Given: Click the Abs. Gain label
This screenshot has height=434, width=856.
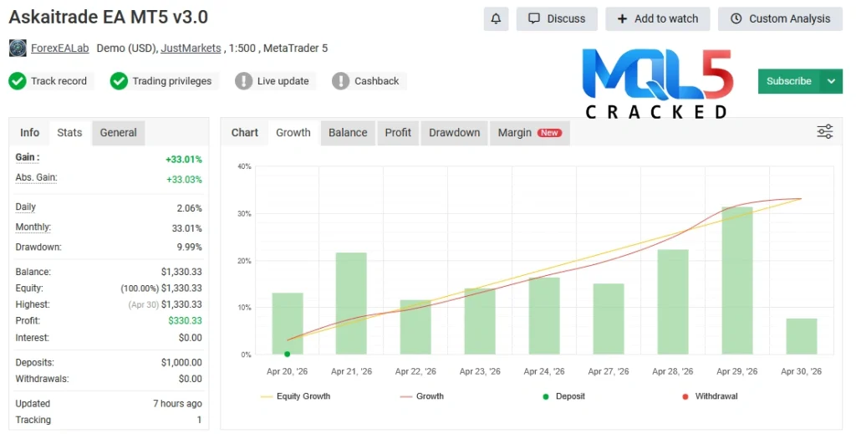Looking at the screenshot, I should (x=36, y=177).
